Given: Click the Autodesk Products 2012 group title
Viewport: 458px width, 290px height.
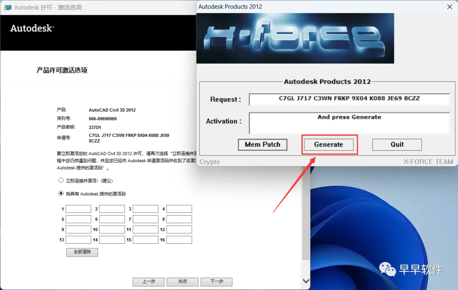Looking at the screenshot, I should coord(327,82).
